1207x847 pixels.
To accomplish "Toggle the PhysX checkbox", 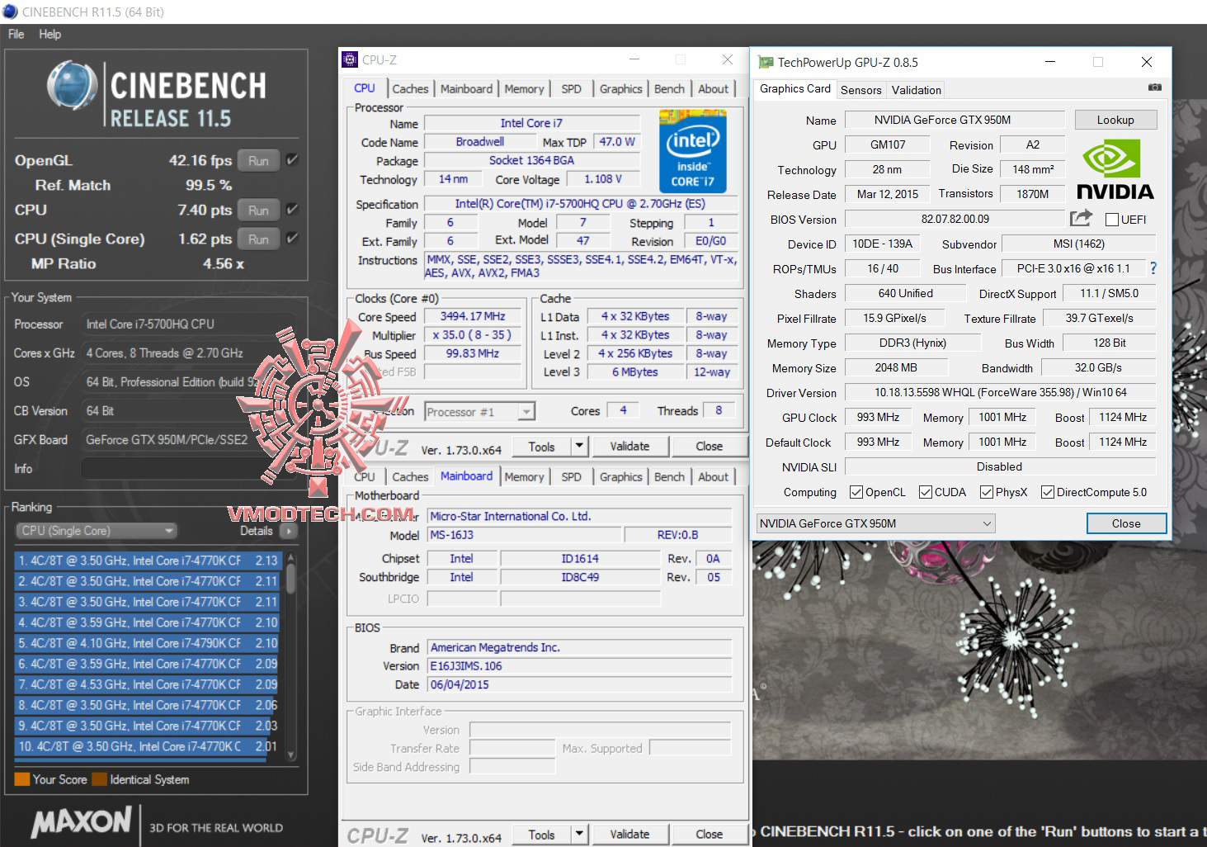I will tap(986, 492).
